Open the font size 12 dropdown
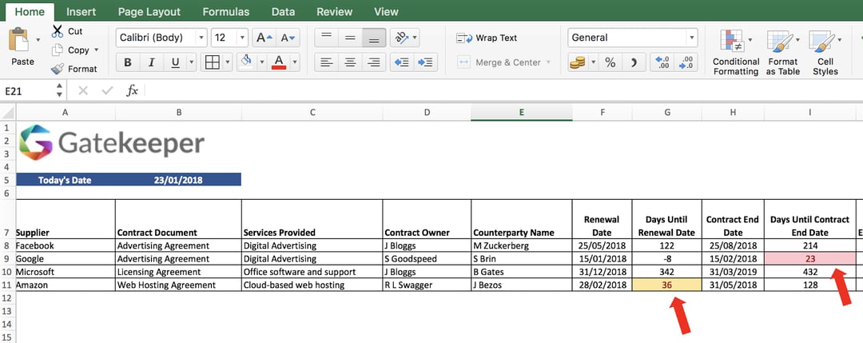 [x=242, y=38]
